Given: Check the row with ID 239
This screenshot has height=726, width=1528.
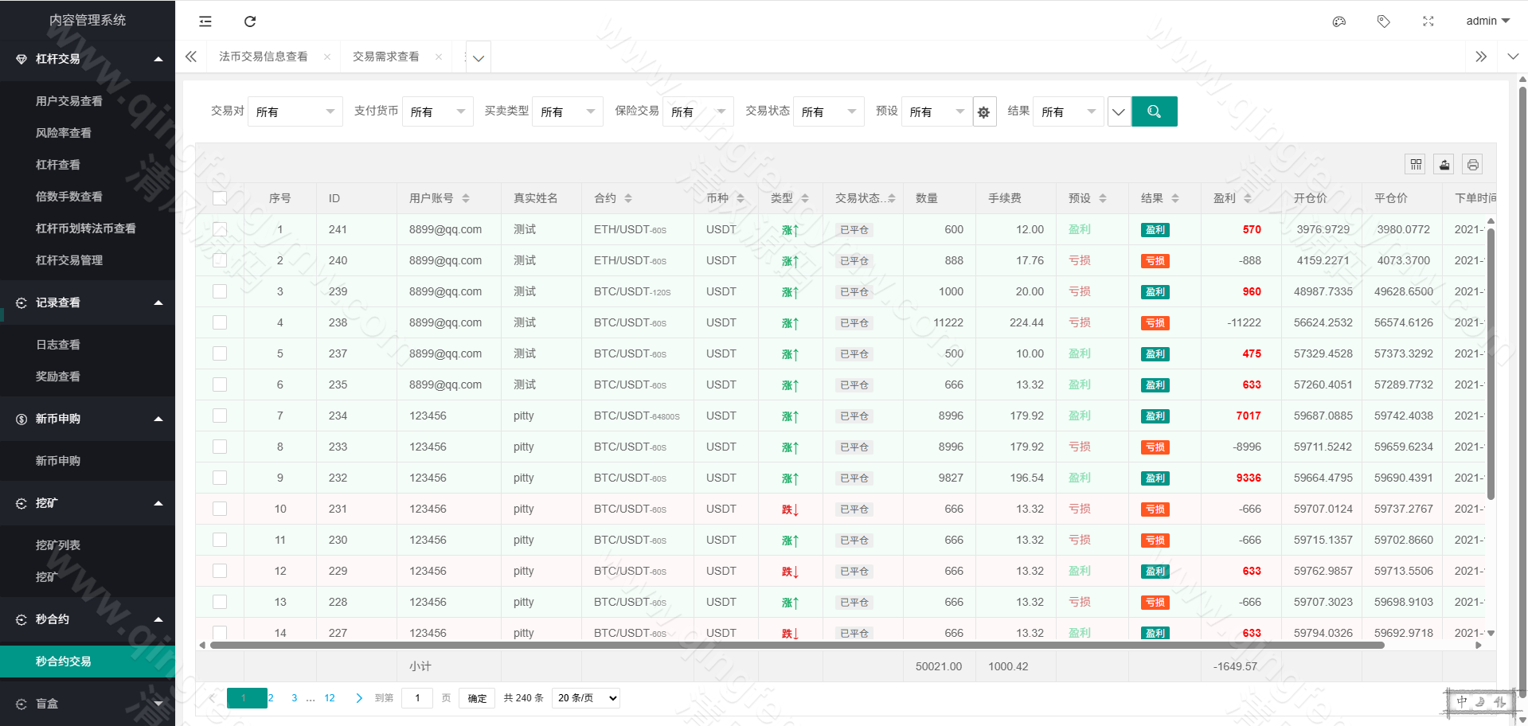Looking at the screenshot, I should click(220, 291).
